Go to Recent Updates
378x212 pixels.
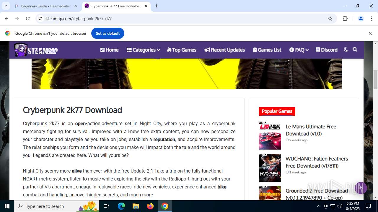coord(224,50)
